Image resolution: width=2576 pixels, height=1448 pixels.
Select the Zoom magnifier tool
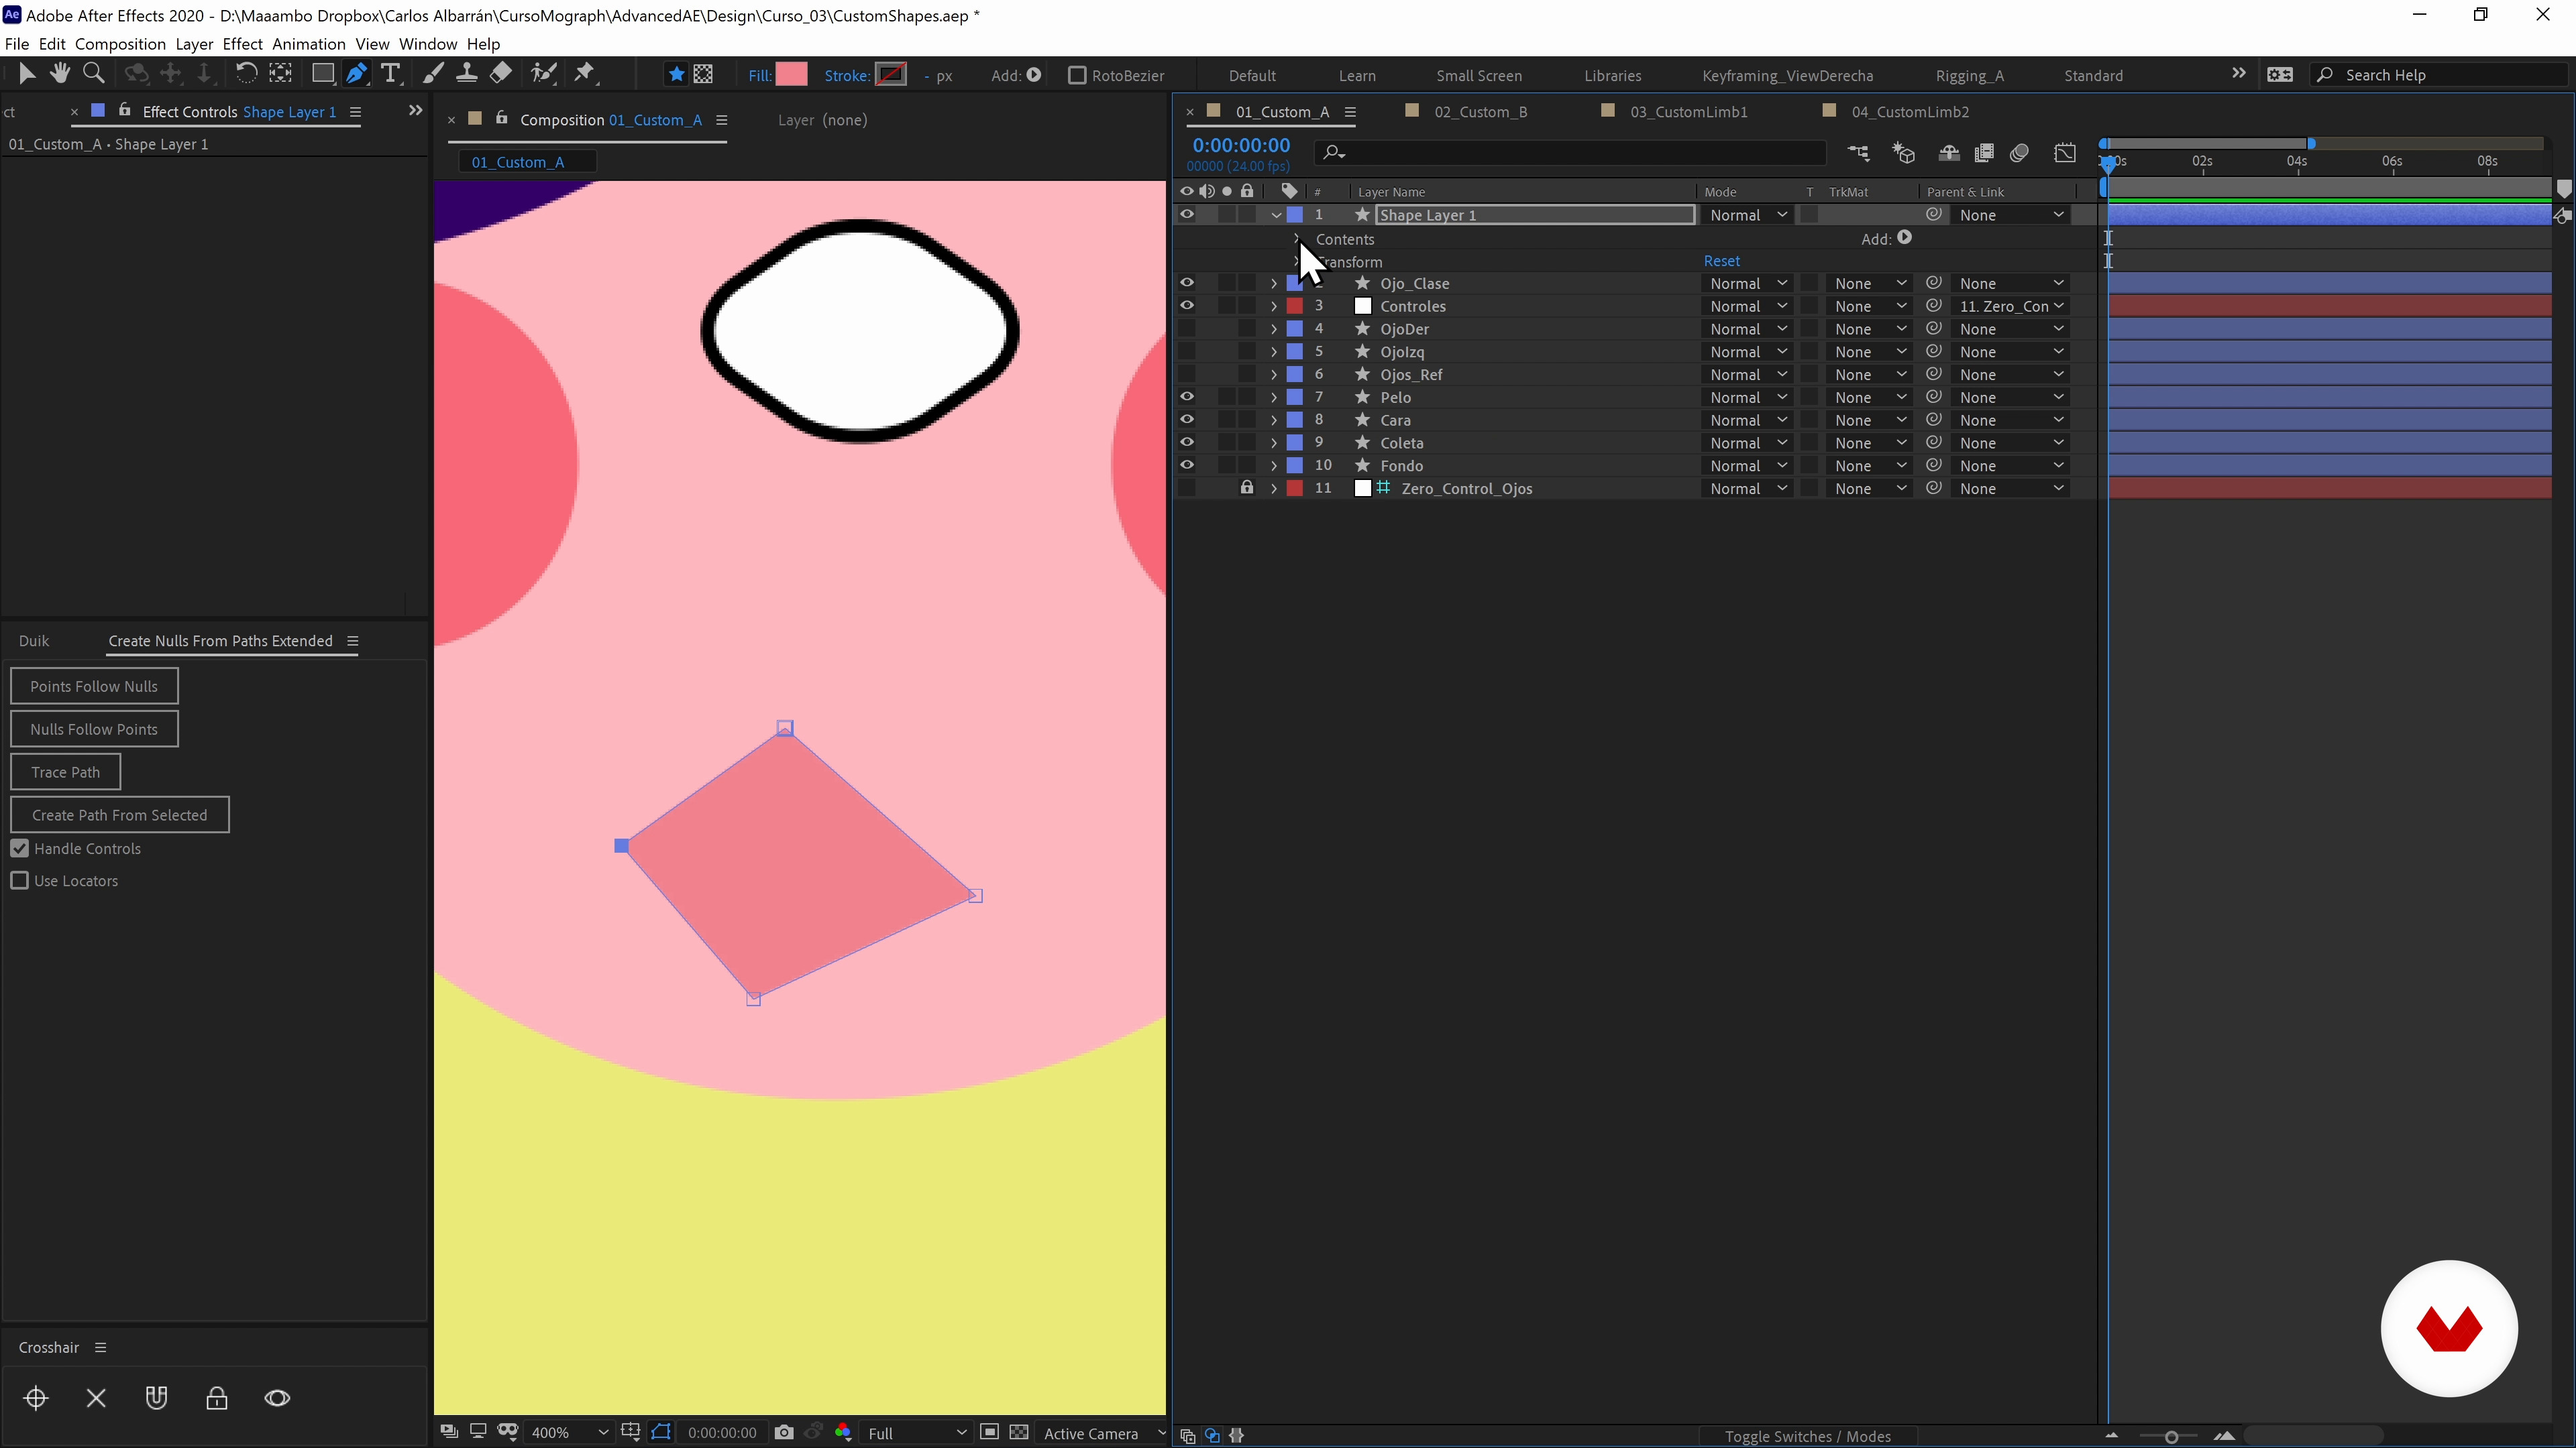point(94,74)
